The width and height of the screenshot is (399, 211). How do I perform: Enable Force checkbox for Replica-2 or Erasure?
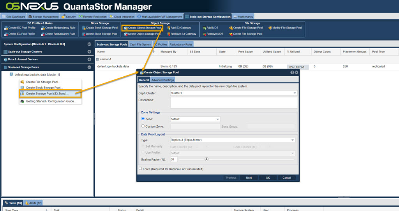coord(140,169)
